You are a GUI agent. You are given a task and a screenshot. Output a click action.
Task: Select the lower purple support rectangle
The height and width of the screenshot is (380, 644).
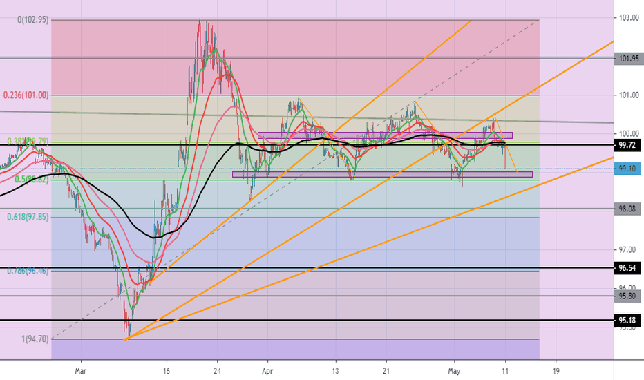pyautogui.click(x=382, y=175)
